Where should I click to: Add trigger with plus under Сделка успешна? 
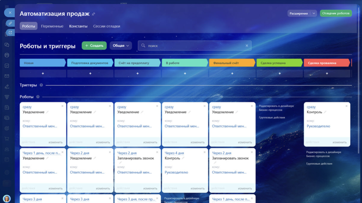tap(280, 73)
